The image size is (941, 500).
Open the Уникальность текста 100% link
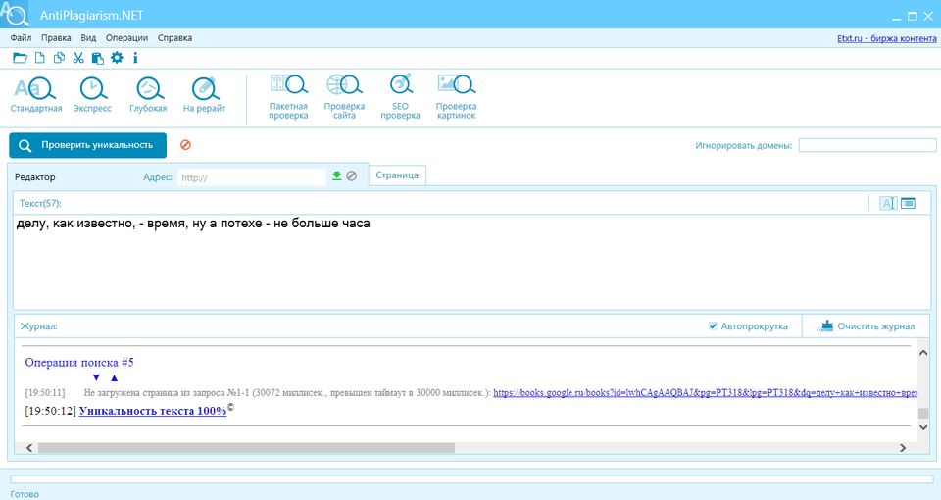[x=152, y=411]
